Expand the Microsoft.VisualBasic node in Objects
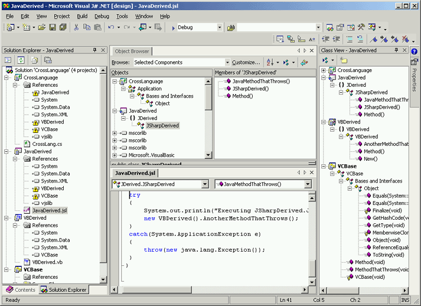421x306 pixels. pyautogui.click(x=115, y=155)
